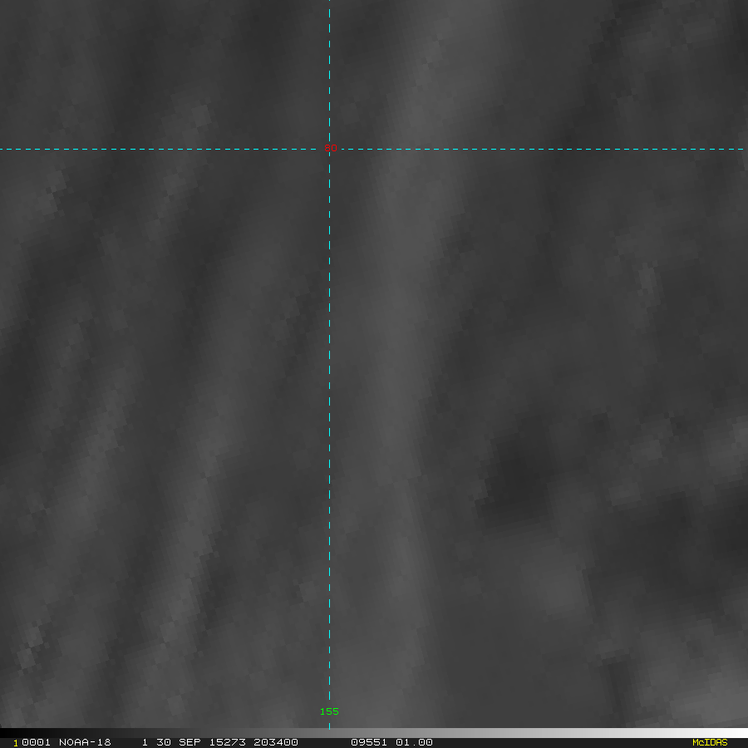The height and width of the screenshot is (748, 748).
Task: Click the band number 1 before 30 SEP
Action: coord(145,742)
